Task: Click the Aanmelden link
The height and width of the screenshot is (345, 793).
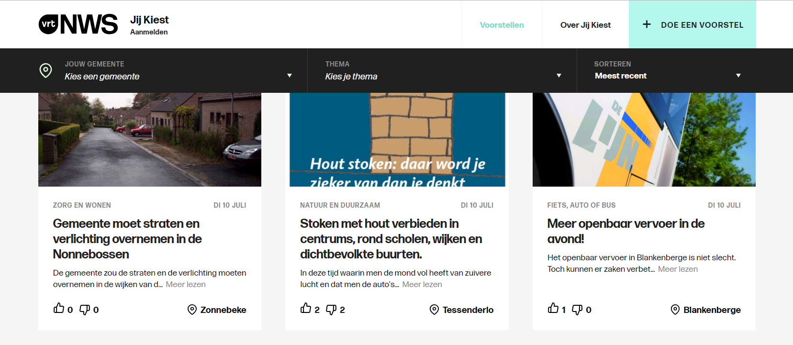Action: (x=149, y=32)
